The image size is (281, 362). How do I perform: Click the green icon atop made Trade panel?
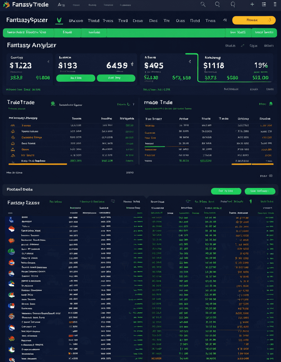pyautogui.click(x=271, y=104)
